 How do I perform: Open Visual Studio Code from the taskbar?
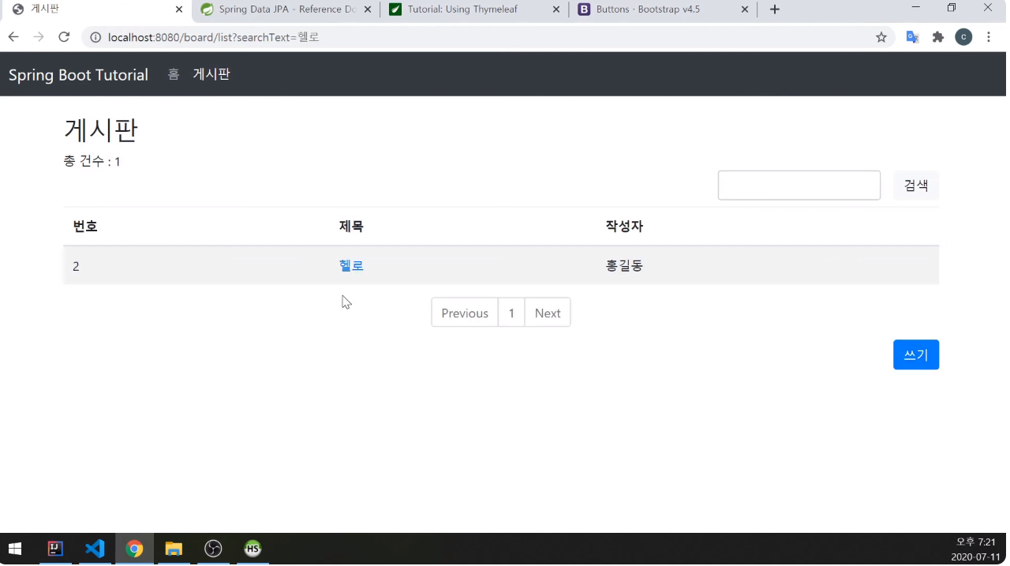click(x=95, y=549)
